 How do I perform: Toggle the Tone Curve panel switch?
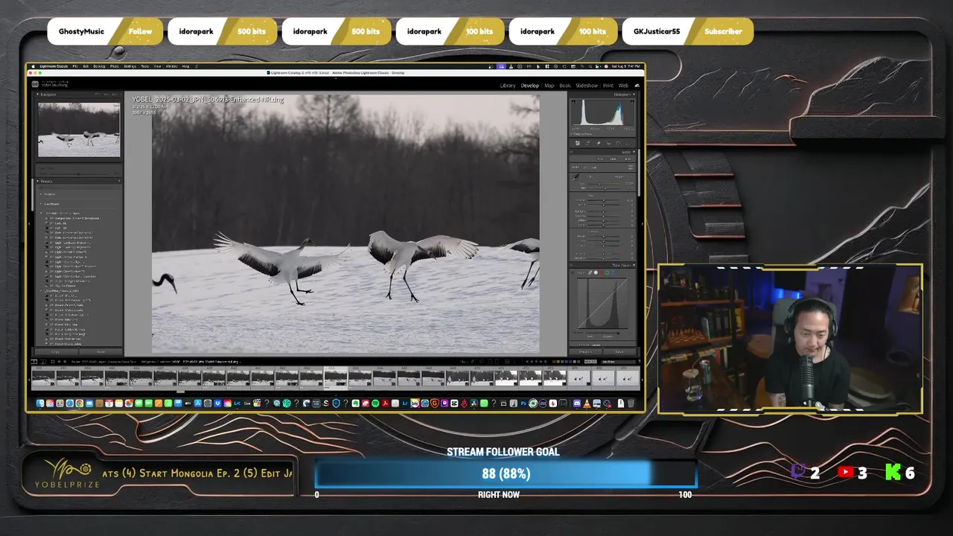(571, 265)
